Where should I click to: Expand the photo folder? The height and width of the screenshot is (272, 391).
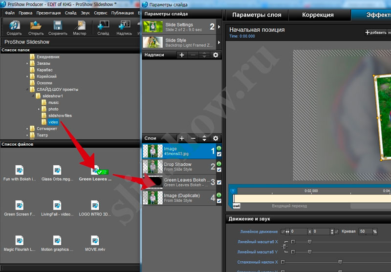click(39, 109)
